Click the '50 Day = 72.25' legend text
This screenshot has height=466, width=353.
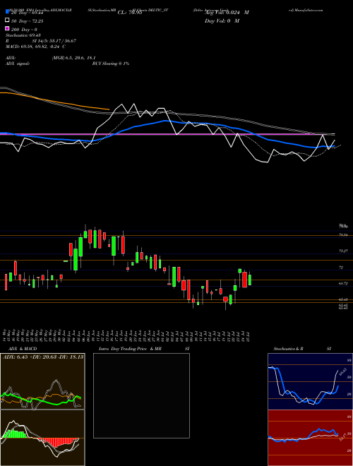pos(28,21)
